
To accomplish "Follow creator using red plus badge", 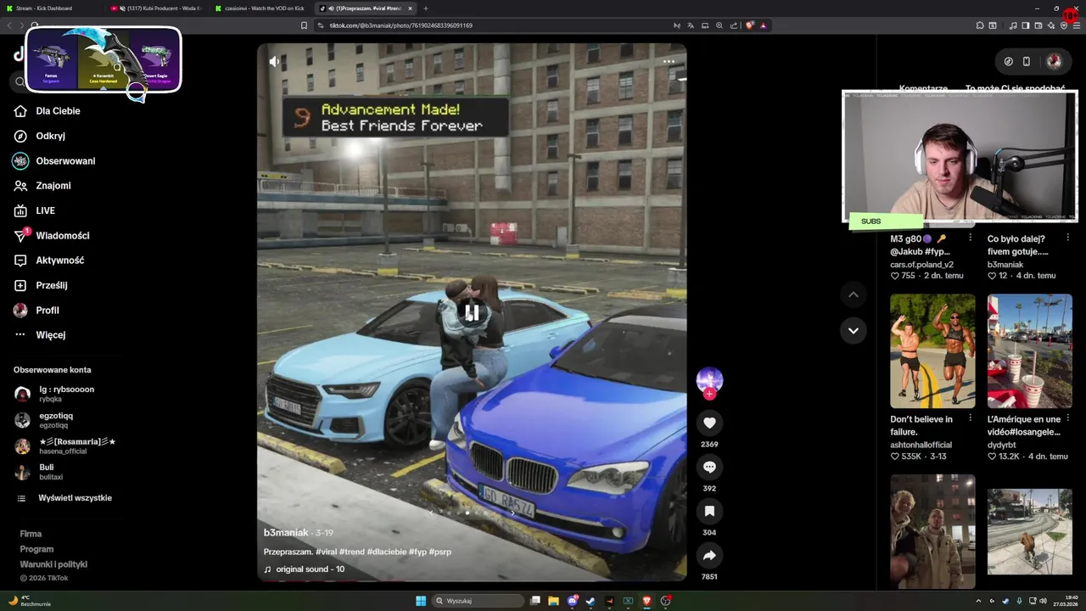I will [x=709, y=394].
